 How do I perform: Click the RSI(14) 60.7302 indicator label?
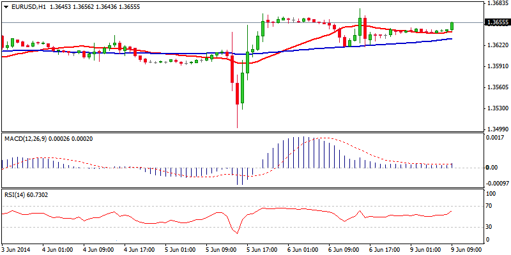point(26,194)
